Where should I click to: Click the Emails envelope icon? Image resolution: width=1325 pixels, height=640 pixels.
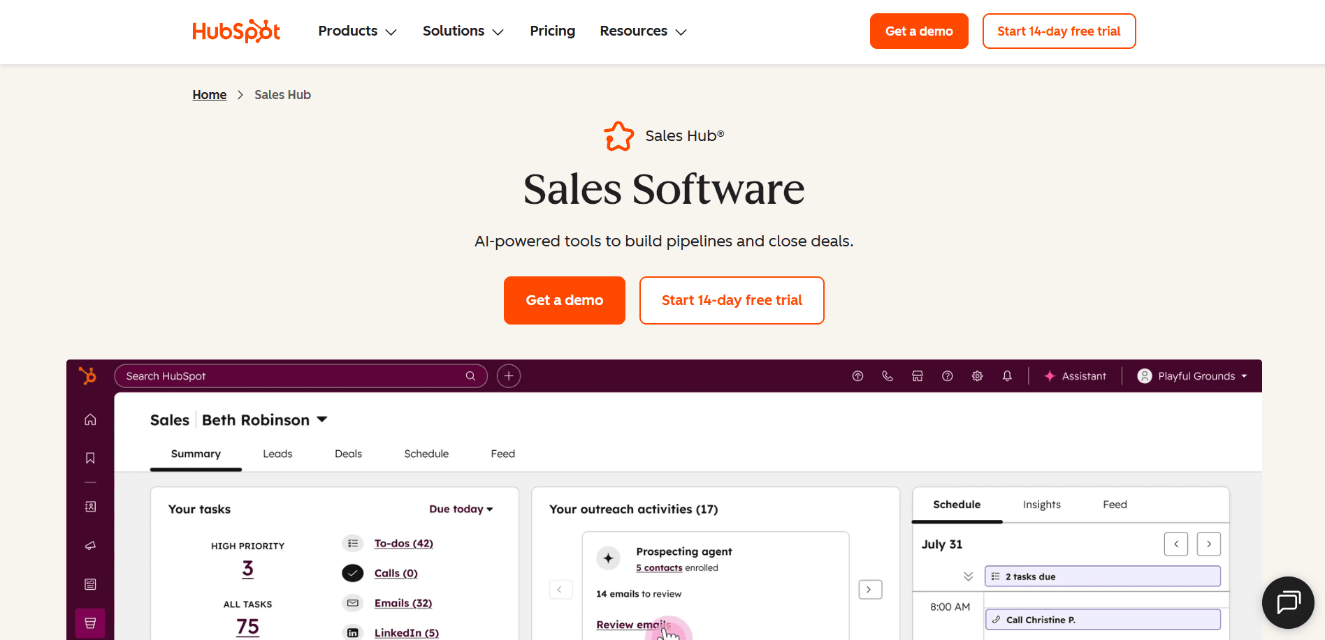pos(353,602)
